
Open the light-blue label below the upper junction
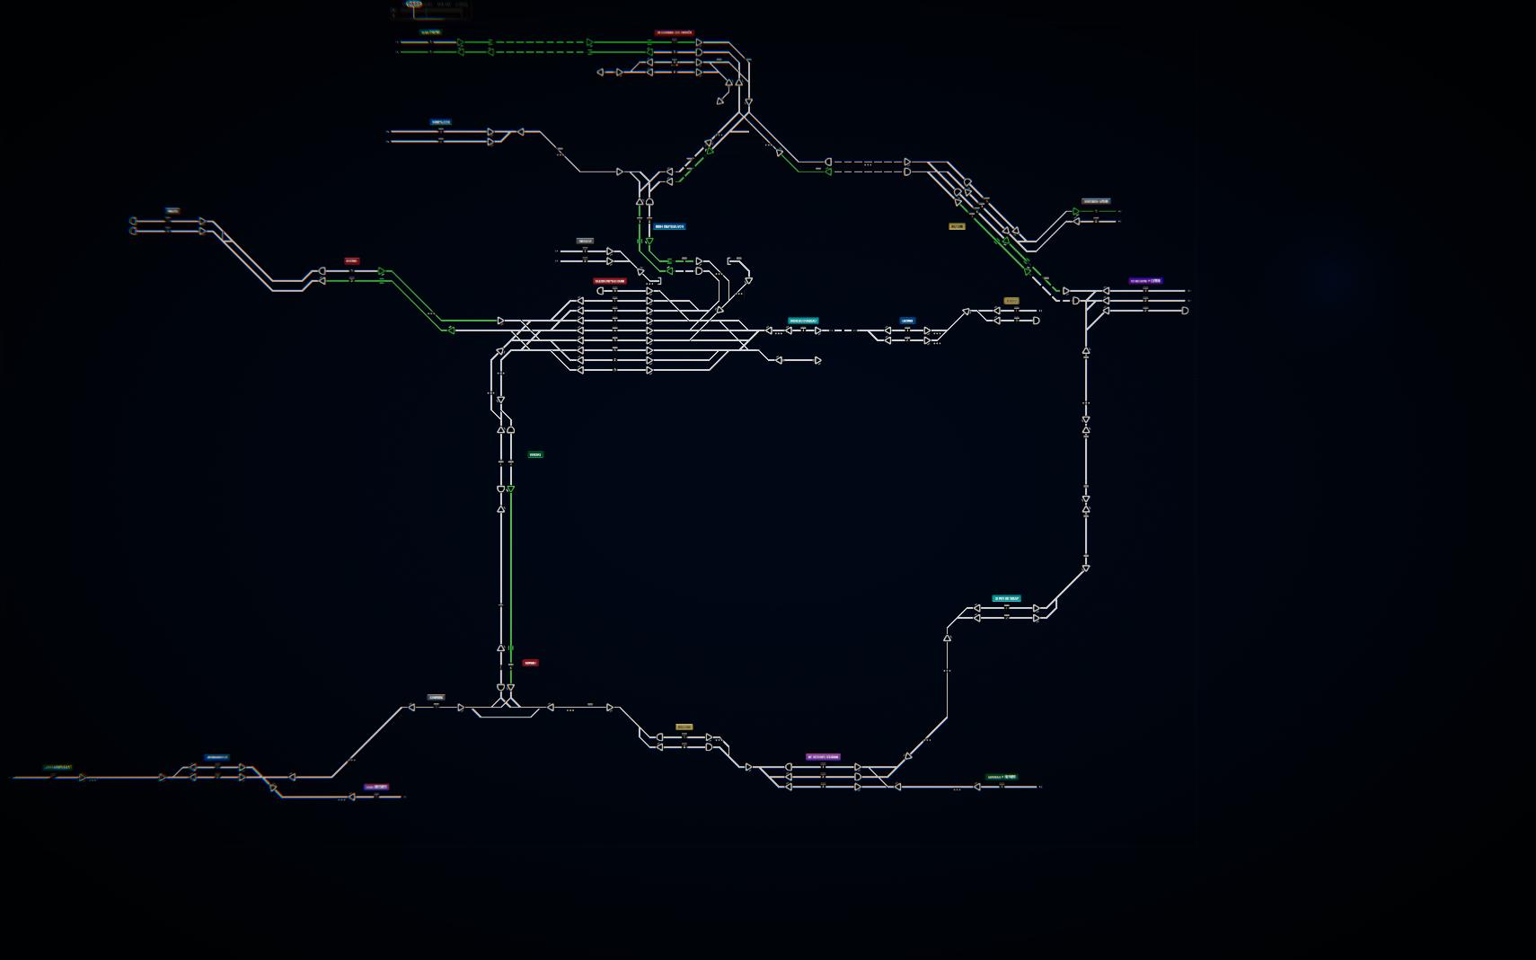[669, 226]
